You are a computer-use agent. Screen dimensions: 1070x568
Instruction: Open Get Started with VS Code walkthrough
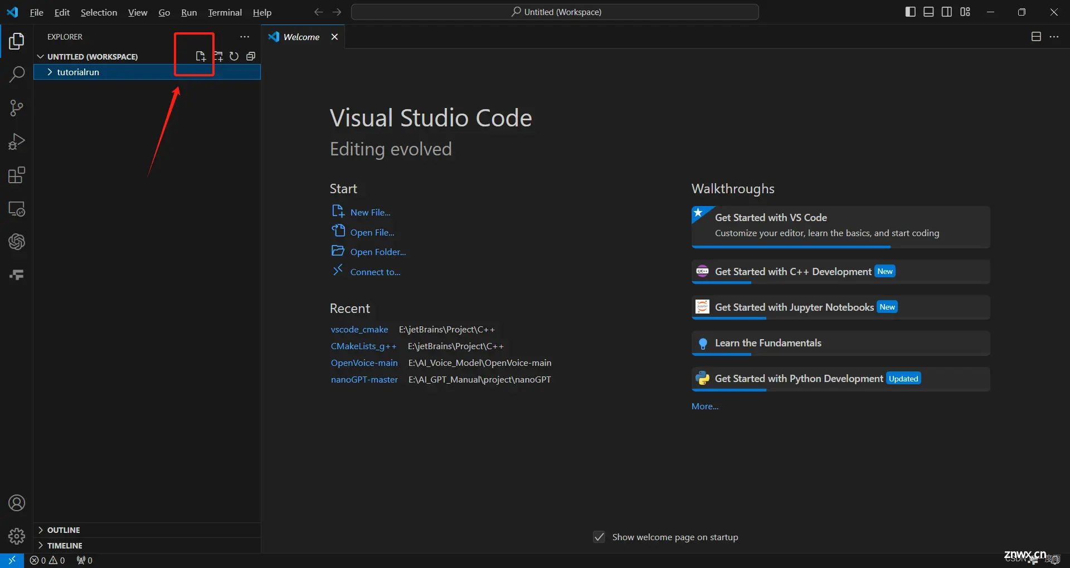pos(840,227)
